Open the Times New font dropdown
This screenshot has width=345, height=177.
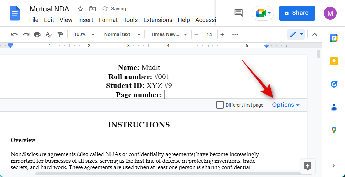[x=169, y=34]
